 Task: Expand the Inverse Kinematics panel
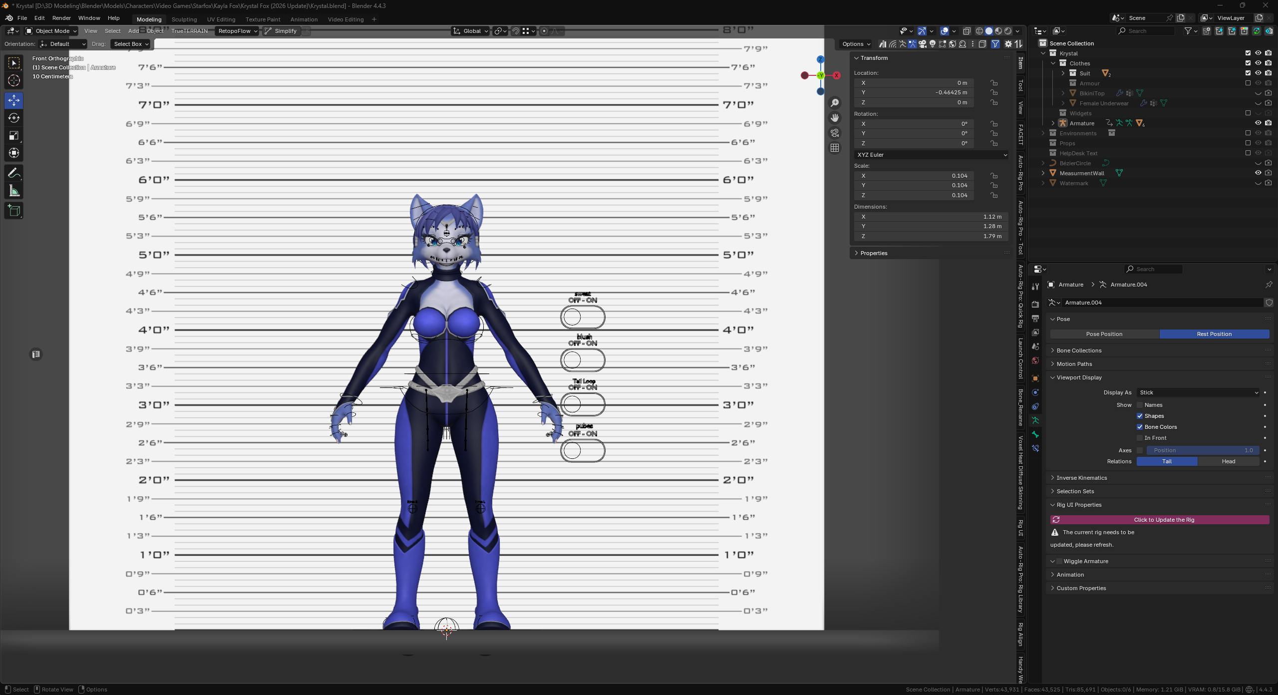pyautogui.click(x=1082, y=478)
